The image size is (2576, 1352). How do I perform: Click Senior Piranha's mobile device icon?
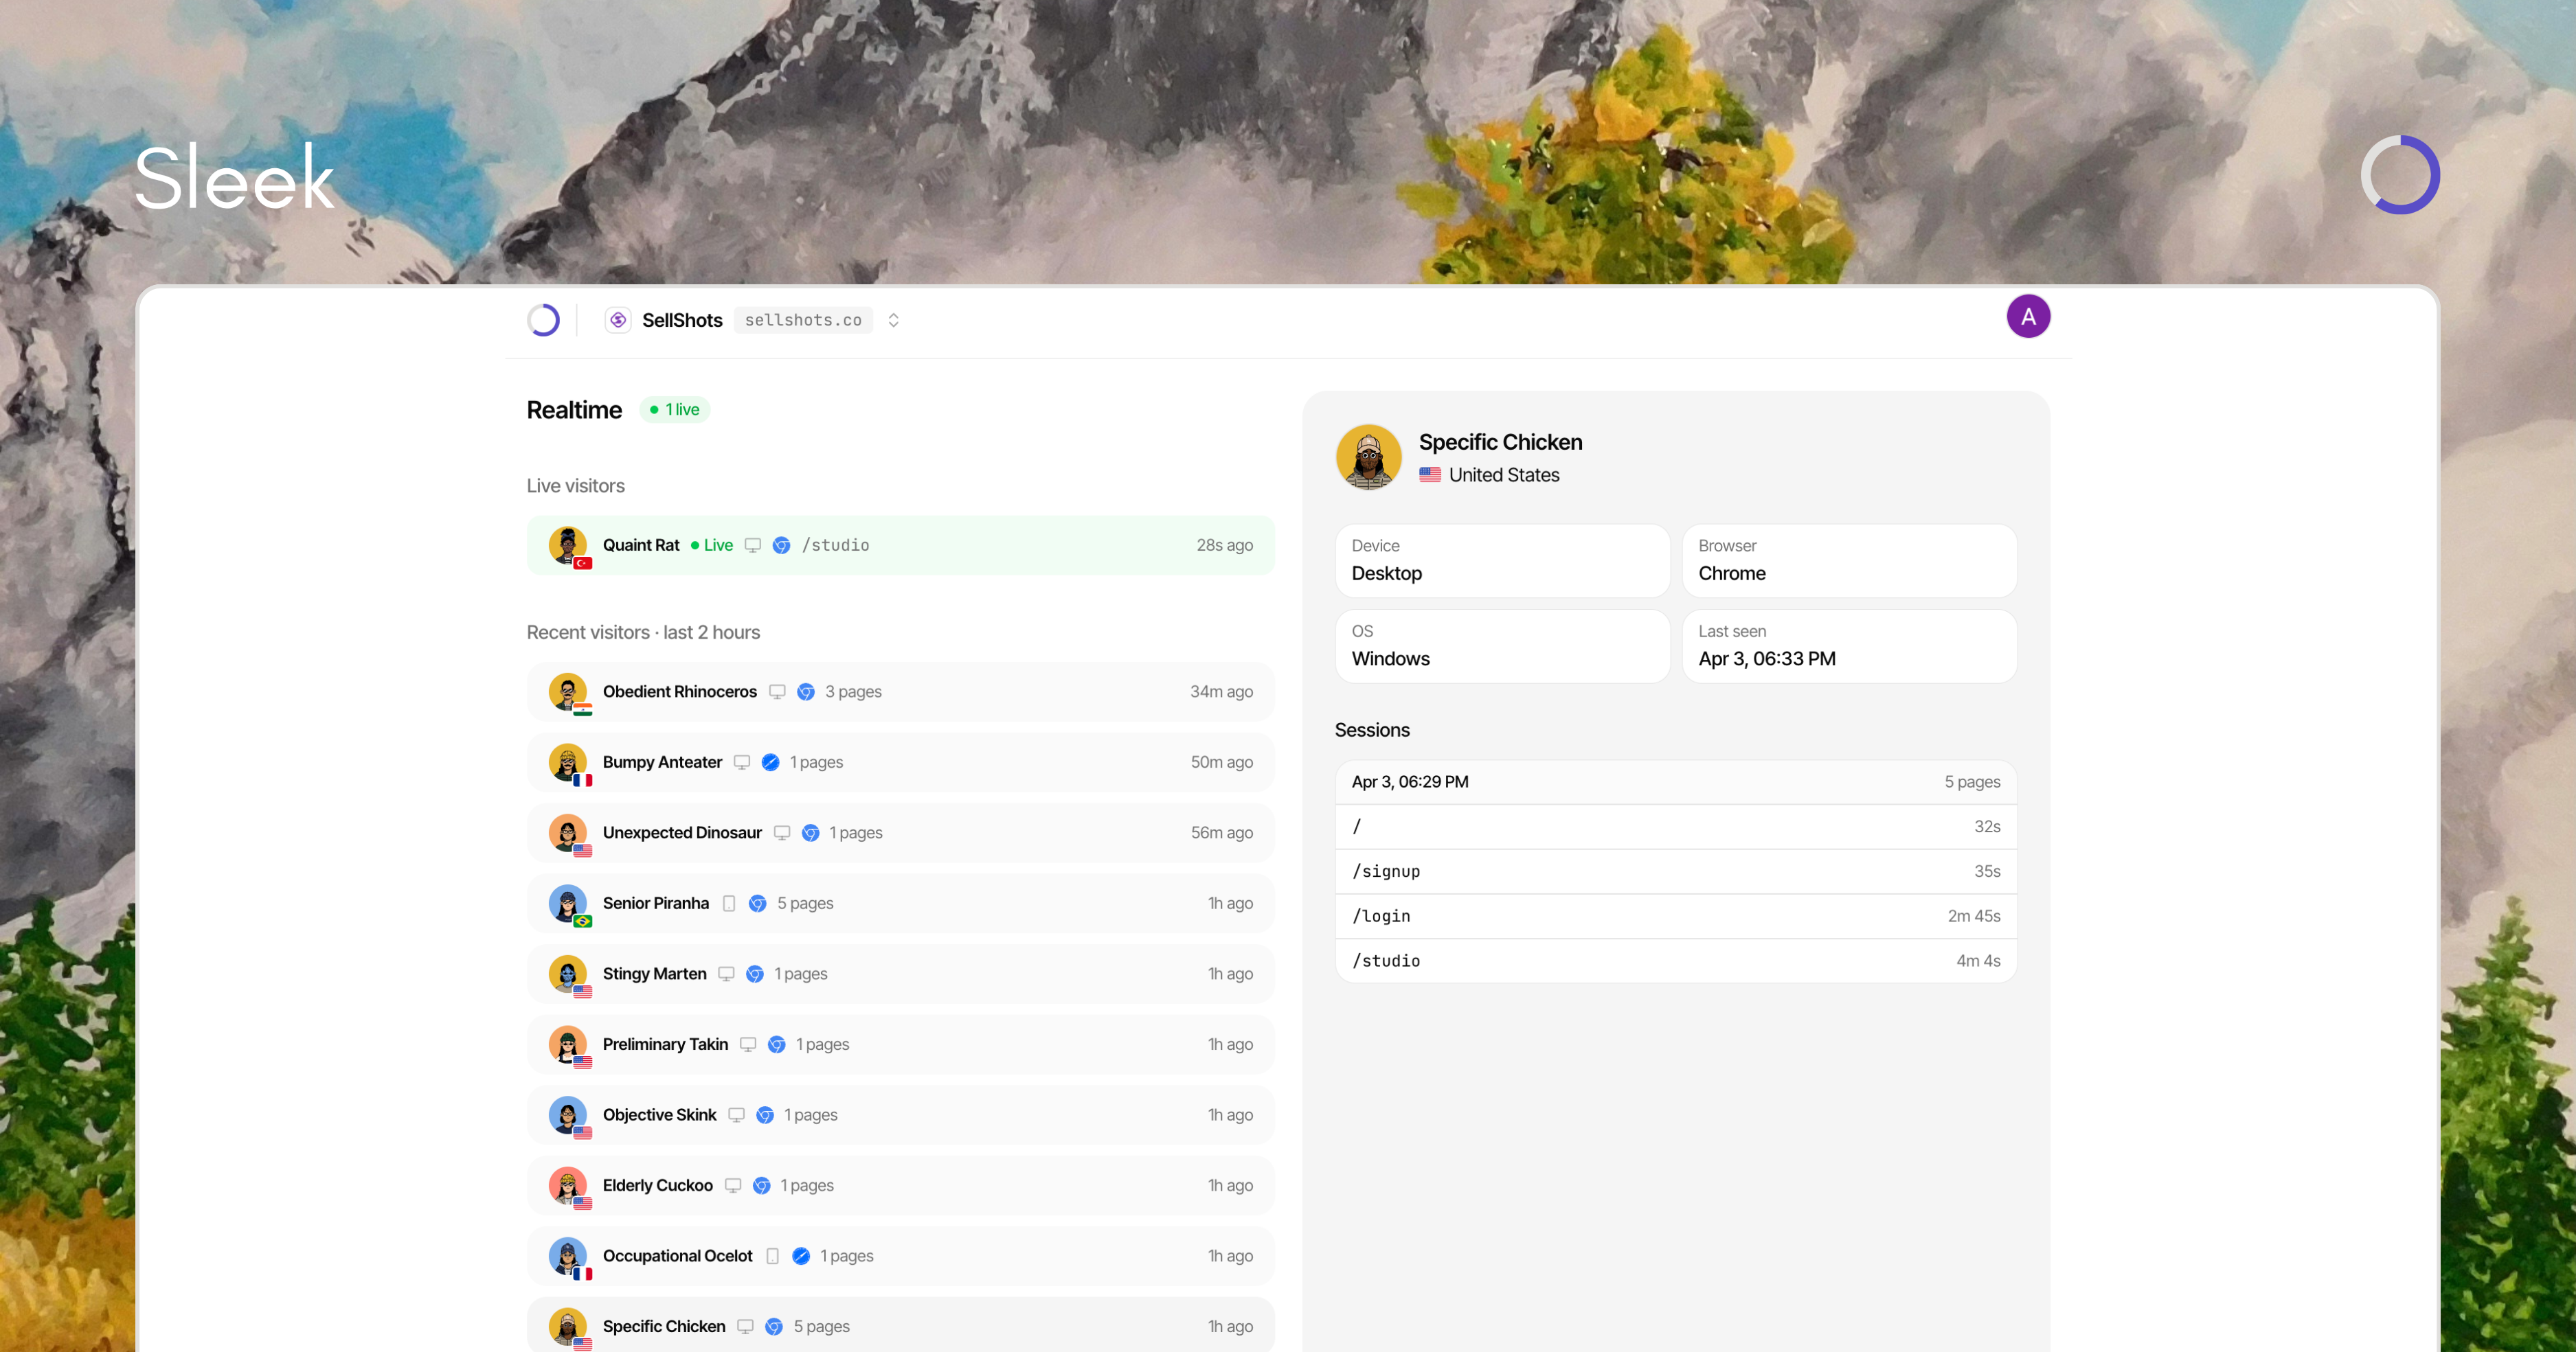pos(729,904)
